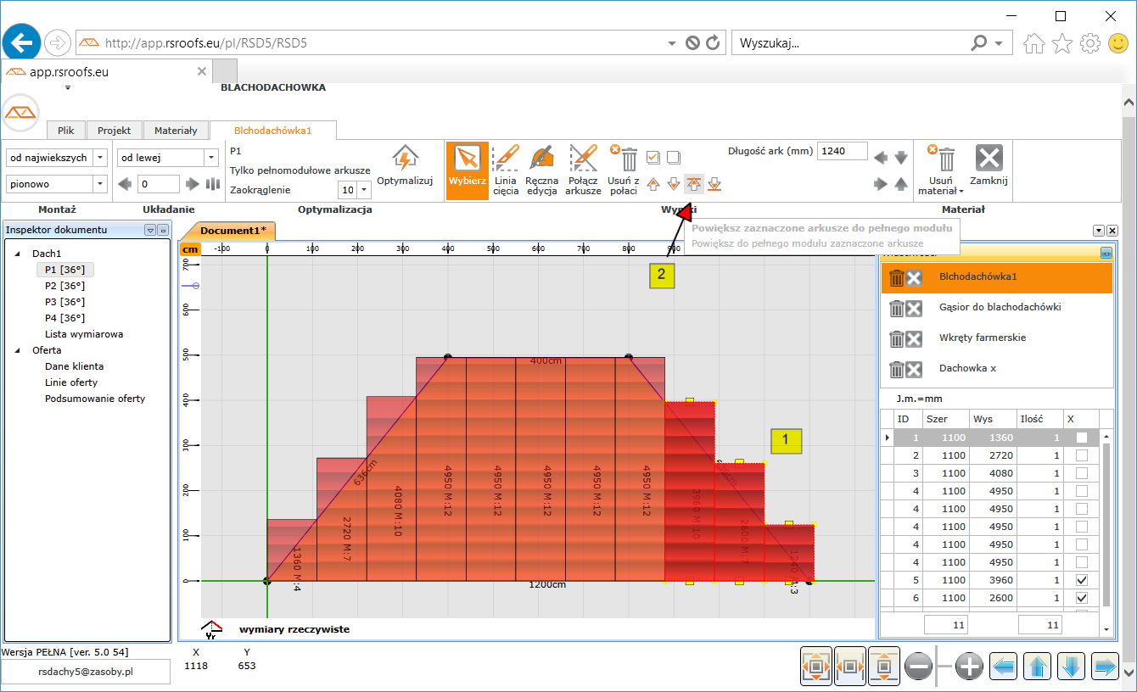Click the Połącz arkusze tool
This screenshot has width=1137, height=692.
pyautogui.click(x=583, y=159)
